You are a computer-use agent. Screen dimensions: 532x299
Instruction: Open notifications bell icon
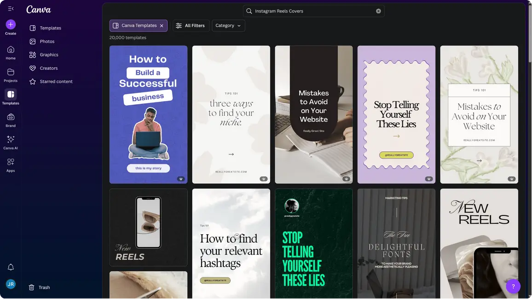11,267
